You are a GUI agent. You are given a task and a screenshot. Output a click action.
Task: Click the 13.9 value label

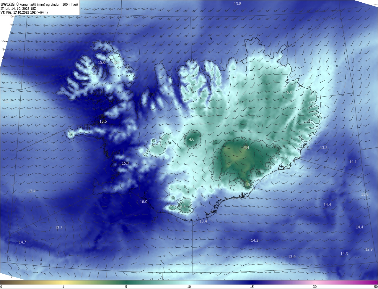pyautogui.click(x=292, y=257)
